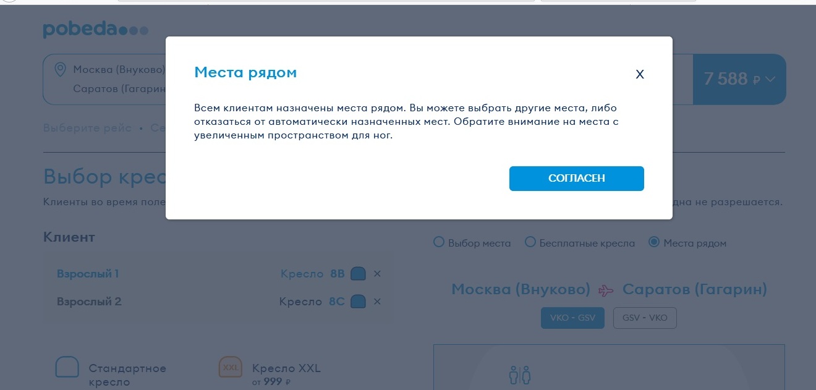This screenshot has height=390, width=816.
Task: Select the Места рядом radio option
Action: coord(654,242)
